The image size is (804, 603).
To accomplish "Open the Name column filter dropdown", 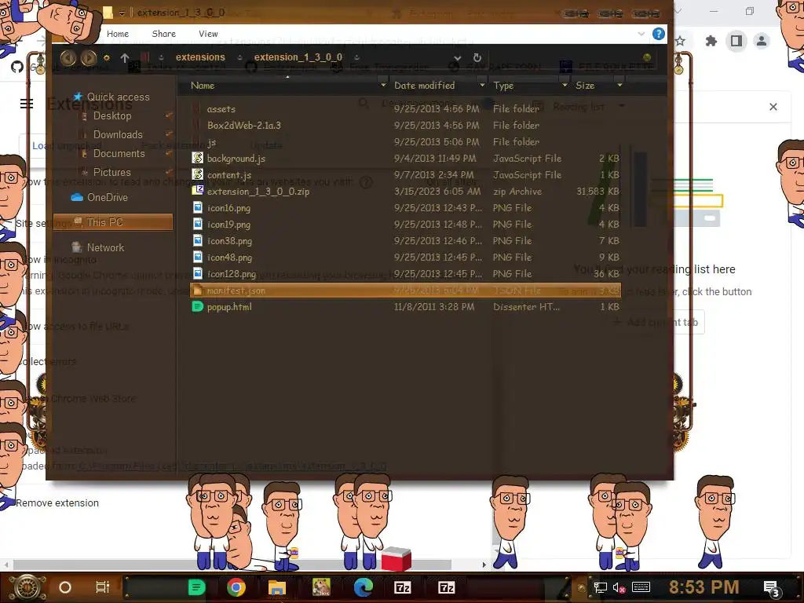I will 382,85.
